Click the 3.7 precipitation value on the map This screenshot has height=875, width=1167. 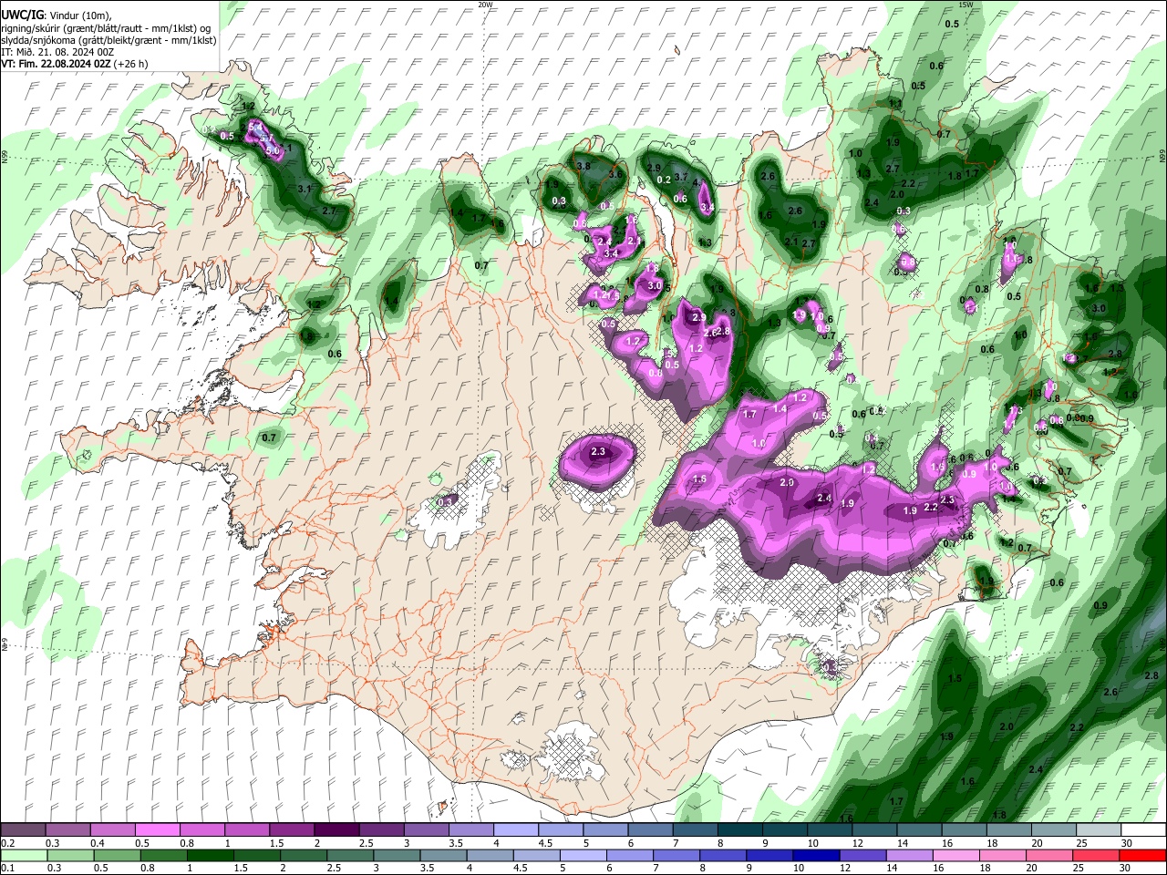(680, 177)
